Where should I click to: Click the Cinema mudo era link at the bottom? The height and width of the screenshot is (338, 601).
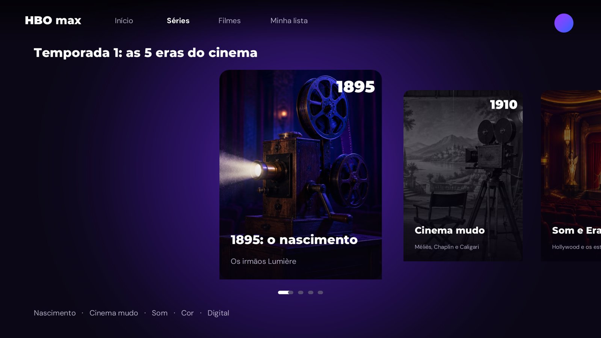coord(114,313)
